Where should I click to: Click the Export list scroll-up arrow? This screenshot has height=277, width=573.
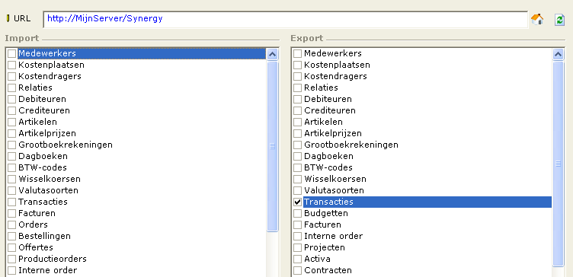click(x=559, y=54)
